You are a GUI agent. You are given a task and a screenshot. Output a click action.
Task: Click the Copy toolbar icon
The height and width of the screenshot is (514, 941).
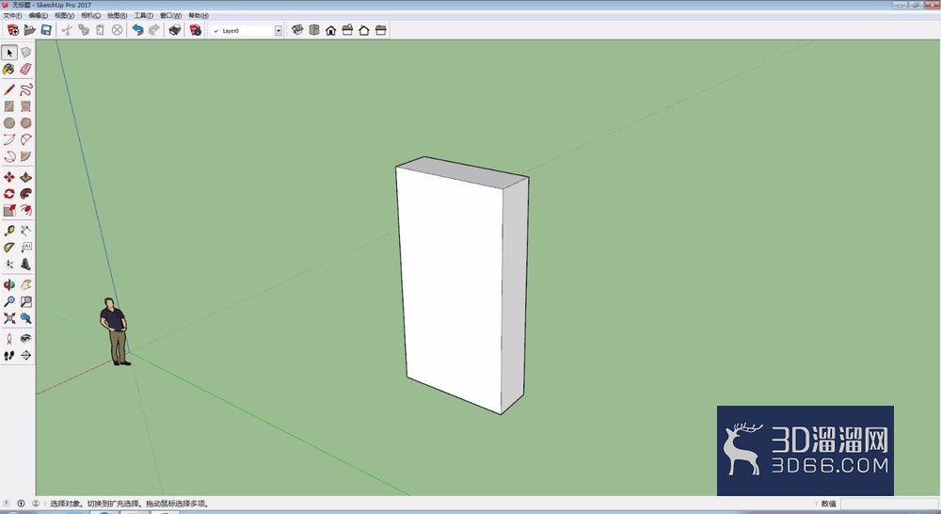[84, 30]
